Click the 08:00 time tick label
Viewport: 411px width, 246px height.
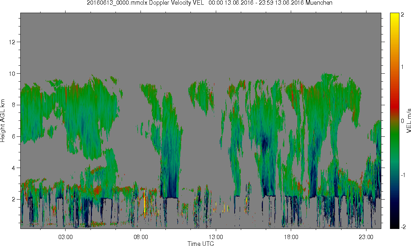(141, 237)
